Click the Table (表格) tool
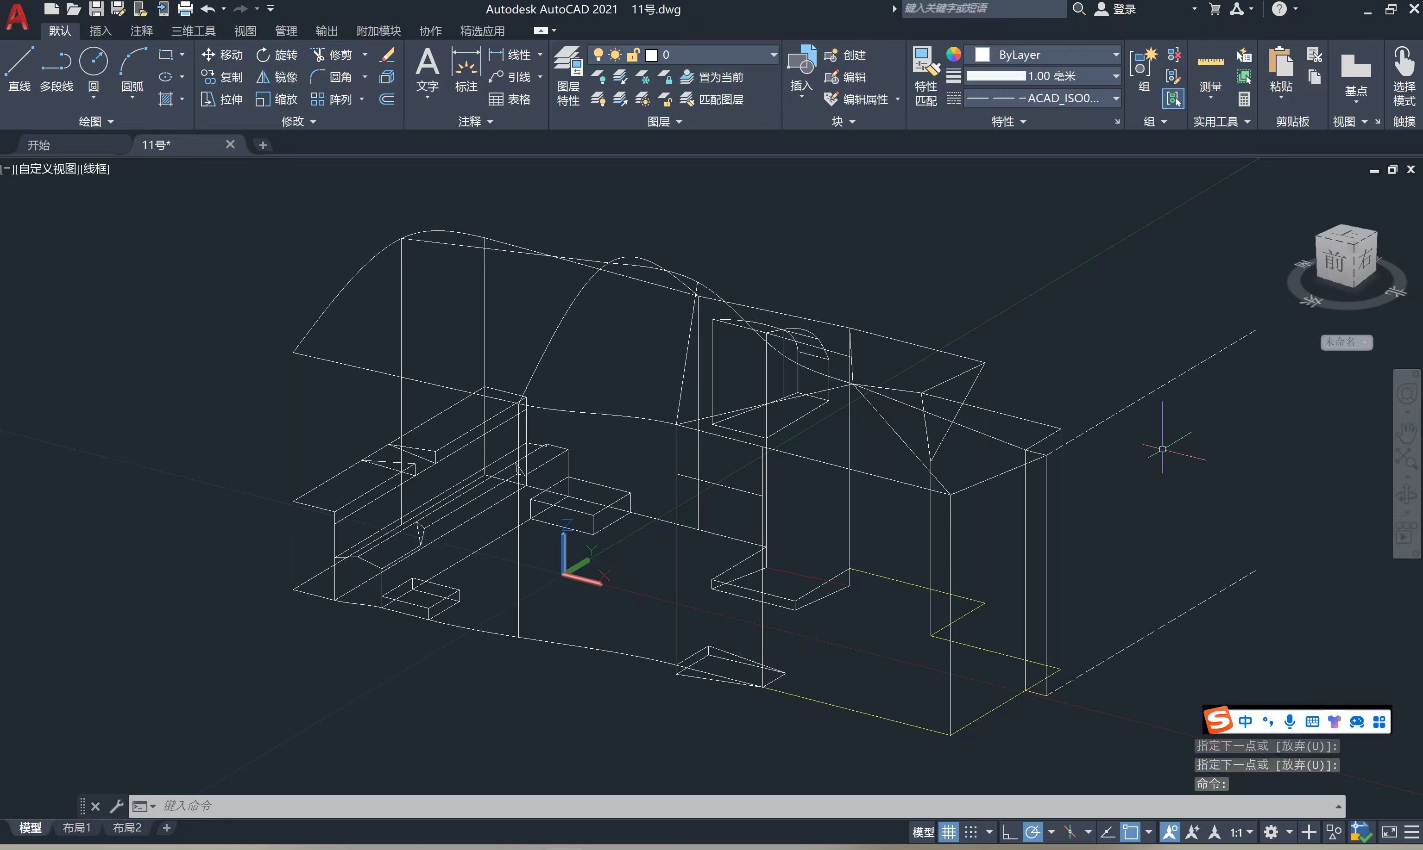Viewport: 1423px width, 850px height. click(x=510, y=99)
